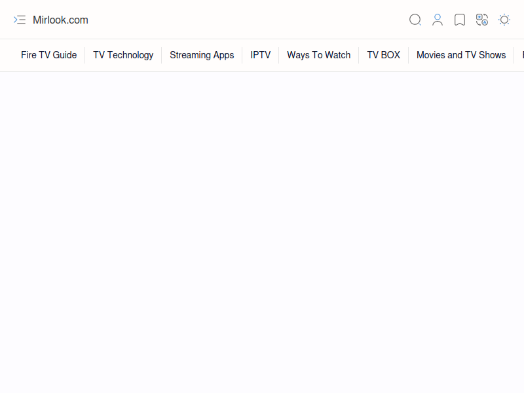Click the cut-off nav item at right edge
This screenshot has width=524, height=393.
pos(522,55)
